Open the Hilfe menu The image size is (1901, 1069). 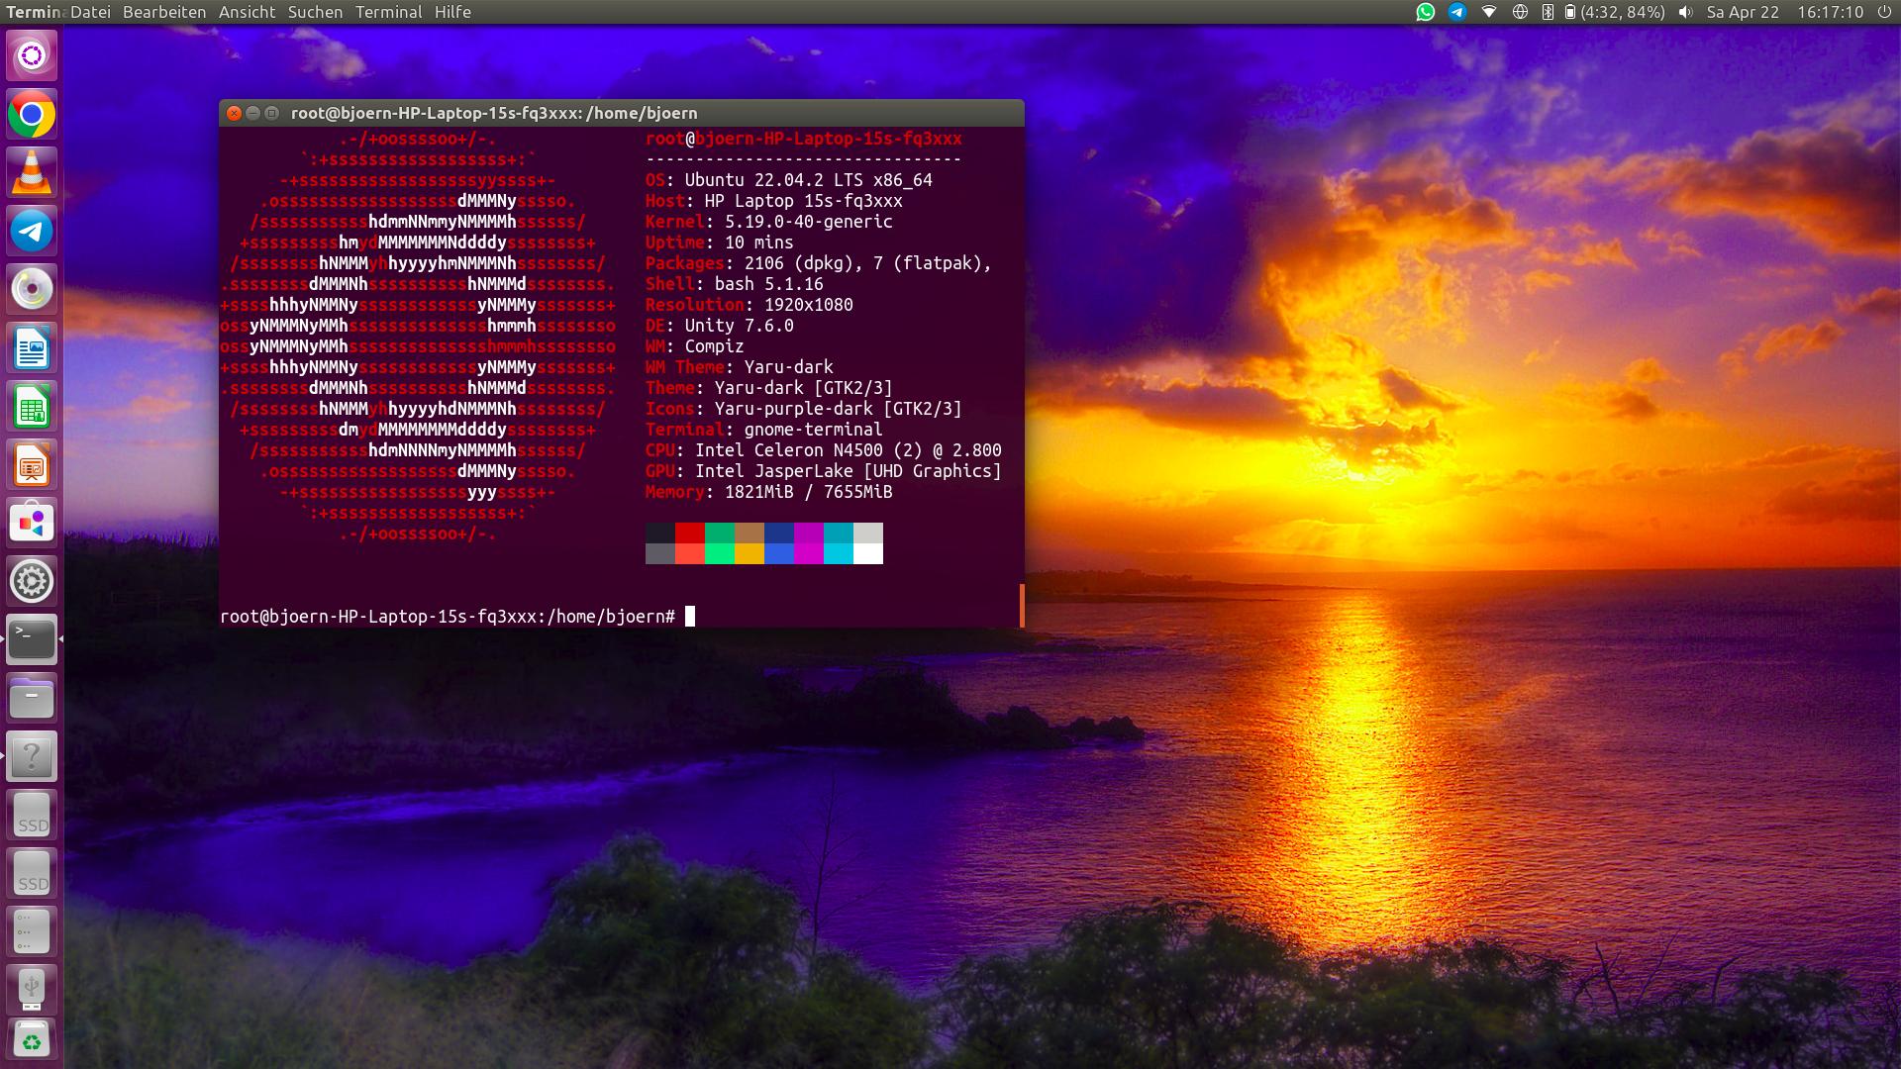(x=452, y=12)
